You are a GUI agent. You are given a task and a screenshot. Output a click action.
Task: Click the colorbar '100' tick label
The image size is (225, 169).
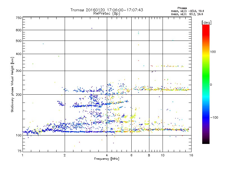pyautogui.click(x=213, y=52)
